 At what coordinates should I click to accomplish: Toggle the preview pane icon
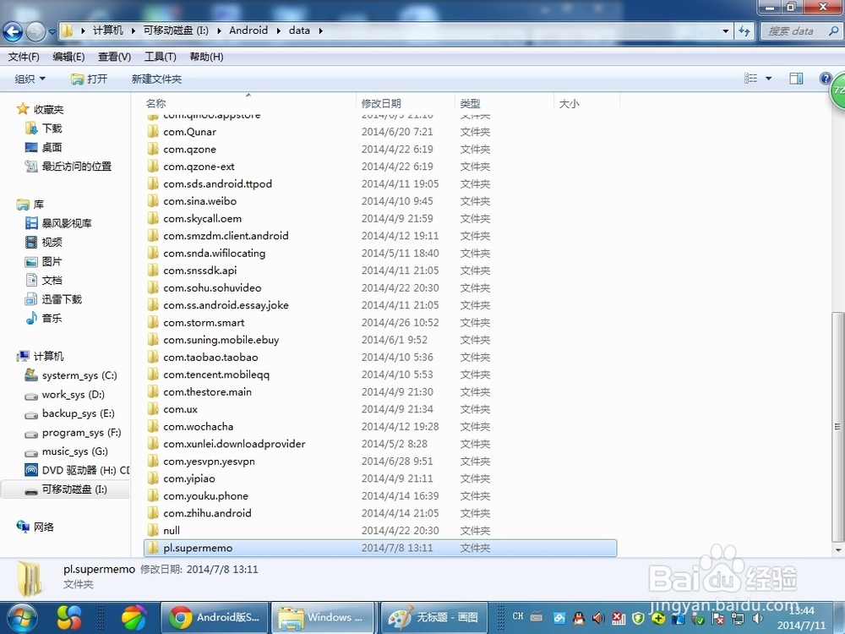click(x=796, y=79)
